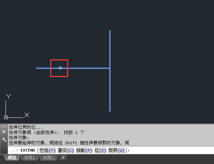Open command line customization wrench
214x164 pixels.
[x=4, y=139]
